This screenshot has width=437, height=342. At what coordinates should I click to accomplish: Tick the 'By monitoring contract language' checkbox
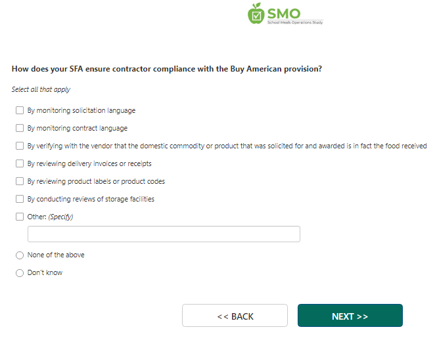click(20, 128)
